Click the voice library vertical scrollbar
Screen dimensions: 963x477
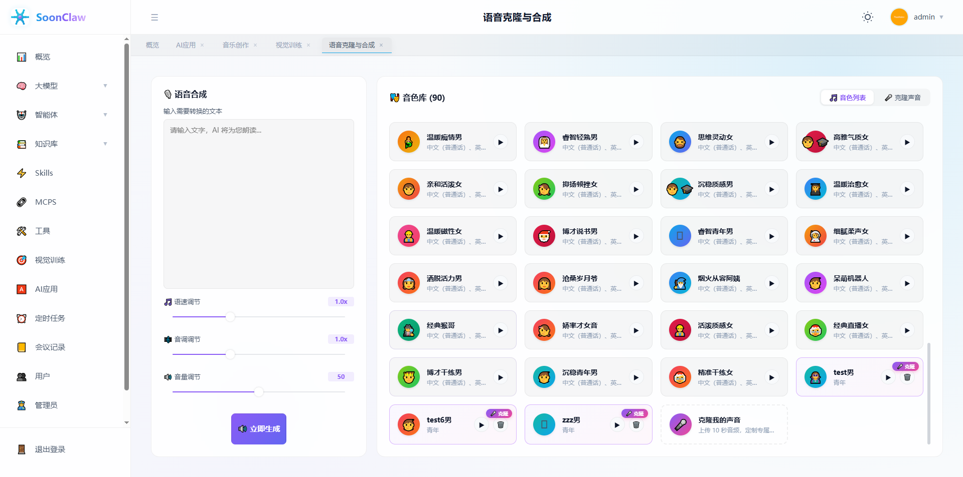(x=929, y=393)
